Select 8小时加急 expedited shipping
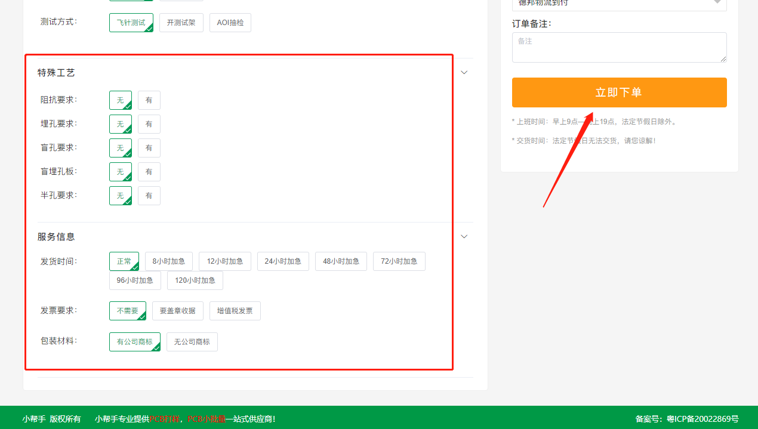The image size is (758, 429). click(x=169, y=261)
